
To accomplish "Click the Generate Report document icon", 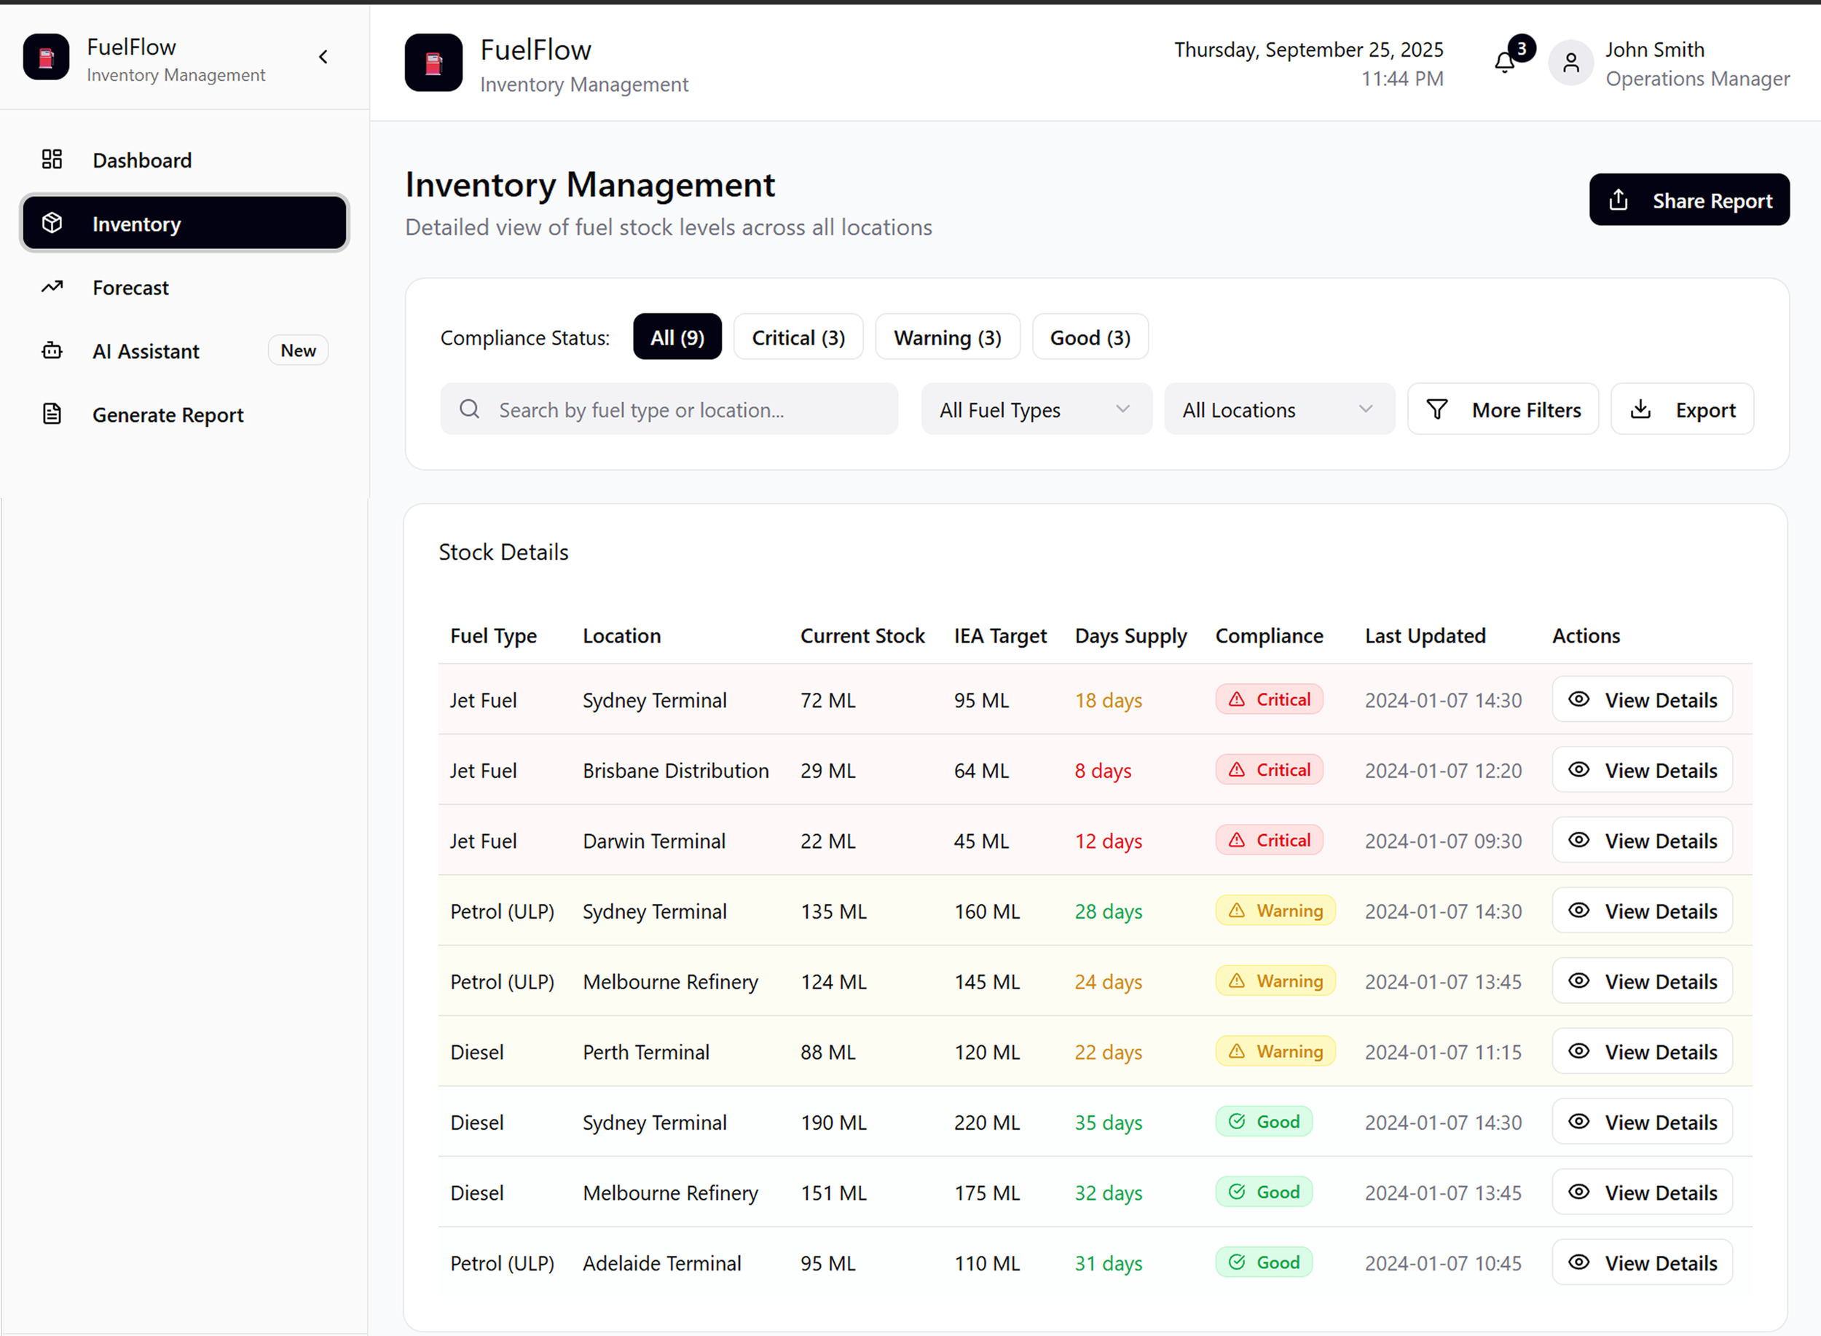I will (52, 414).
